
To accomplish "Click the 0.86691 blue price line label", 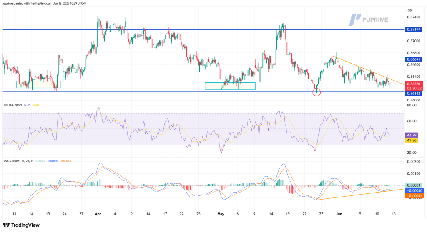I will click(414, 59).
